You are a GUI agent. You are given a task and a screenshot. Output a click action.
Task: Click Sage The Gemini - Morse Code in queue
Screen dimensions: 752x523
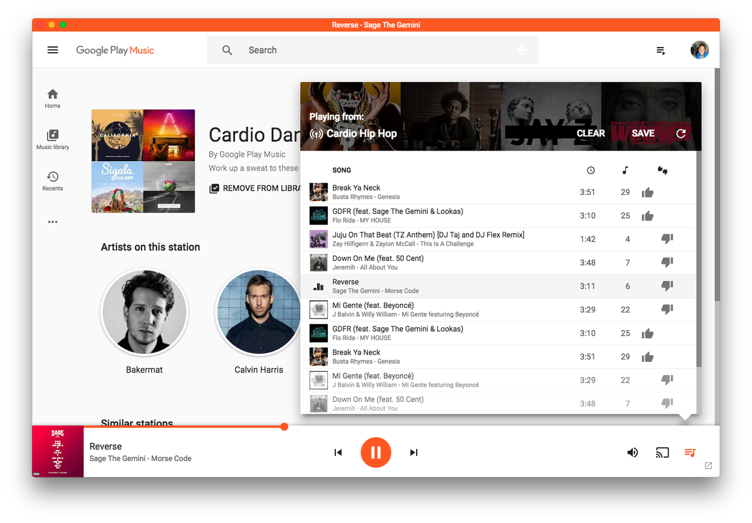(375, 291)
